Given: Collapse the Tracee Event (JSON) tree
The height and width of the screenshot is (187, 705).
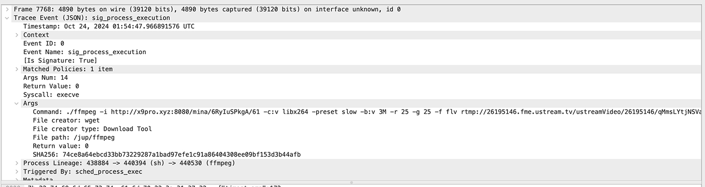Looking at the screenshot, I should (x=7, y=18).
